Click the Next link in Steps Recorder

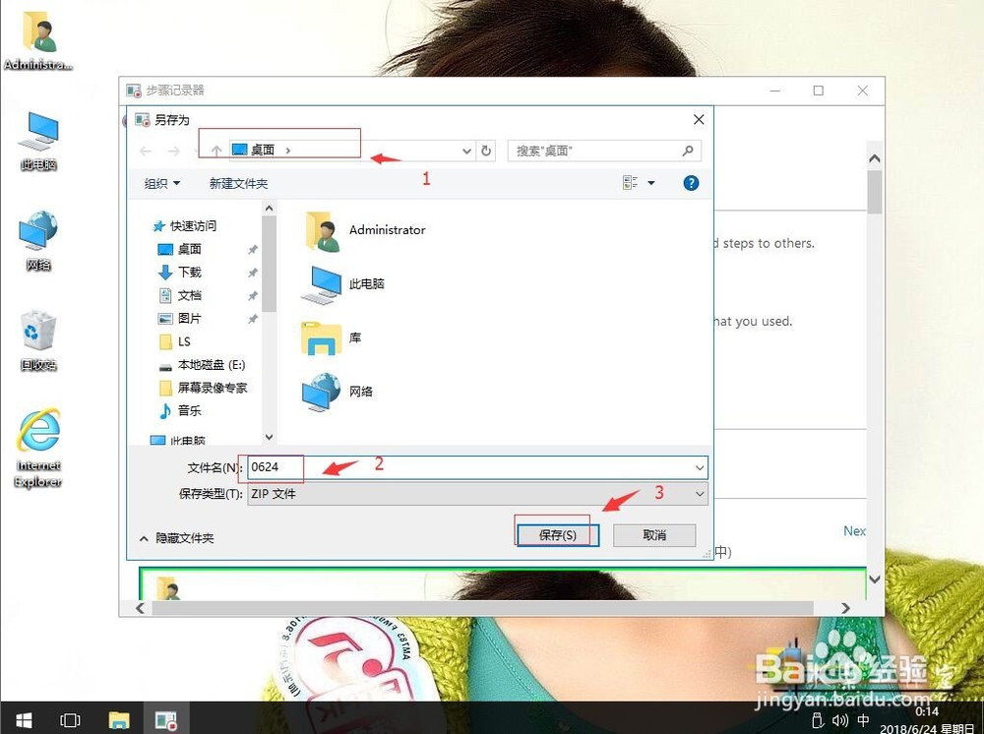pos(854,530)
